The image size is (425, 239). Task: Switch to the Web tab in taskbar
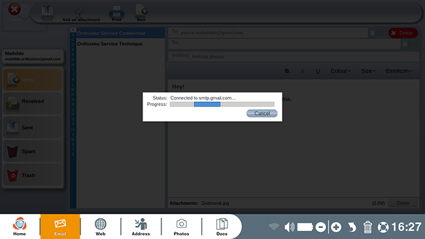tap(100, 227)
